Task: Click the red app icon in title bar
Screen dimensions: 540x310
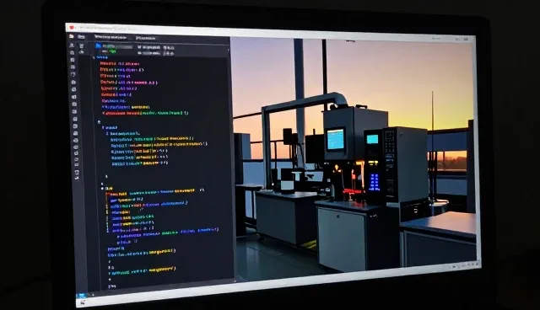Action: pos(72,28)
